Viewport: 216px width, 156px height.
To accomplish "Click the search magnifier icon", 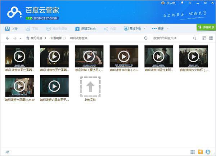I will pyautogui.click(x=194, y=38).
